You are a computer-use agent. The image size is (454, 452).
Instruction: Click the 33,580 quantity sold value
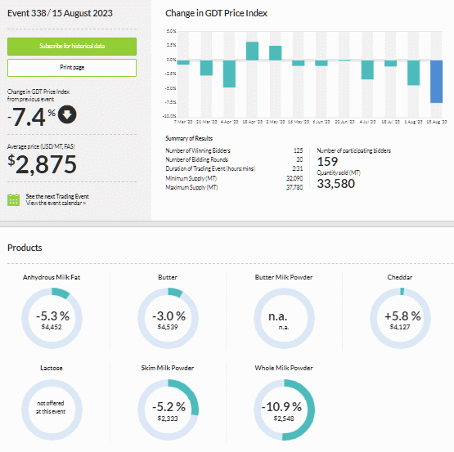pyautogui.click(x=336, y=184)
